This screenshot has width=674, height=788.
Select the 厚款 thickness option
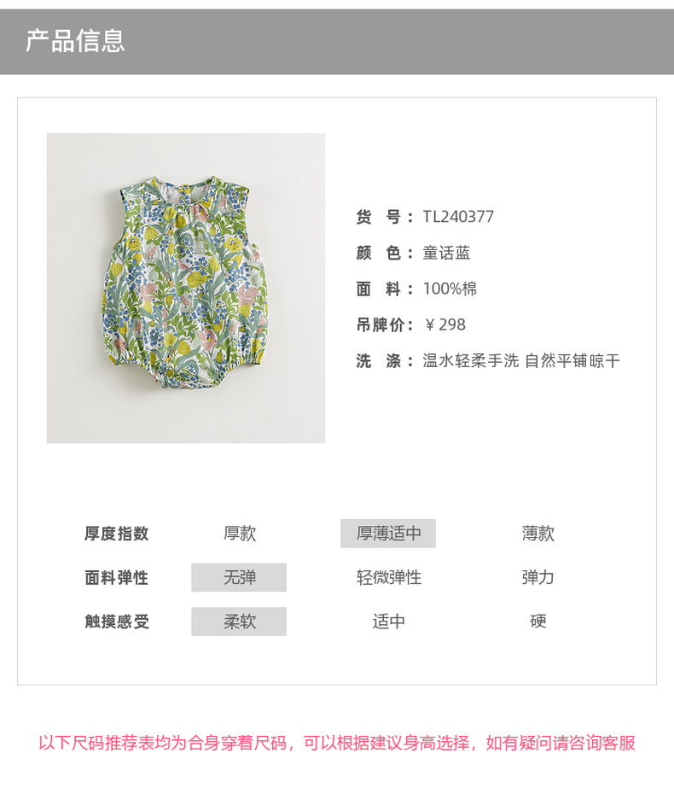[240, 534]
